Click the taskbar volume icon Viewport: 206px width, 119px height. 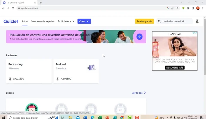(x=185, y=118)
